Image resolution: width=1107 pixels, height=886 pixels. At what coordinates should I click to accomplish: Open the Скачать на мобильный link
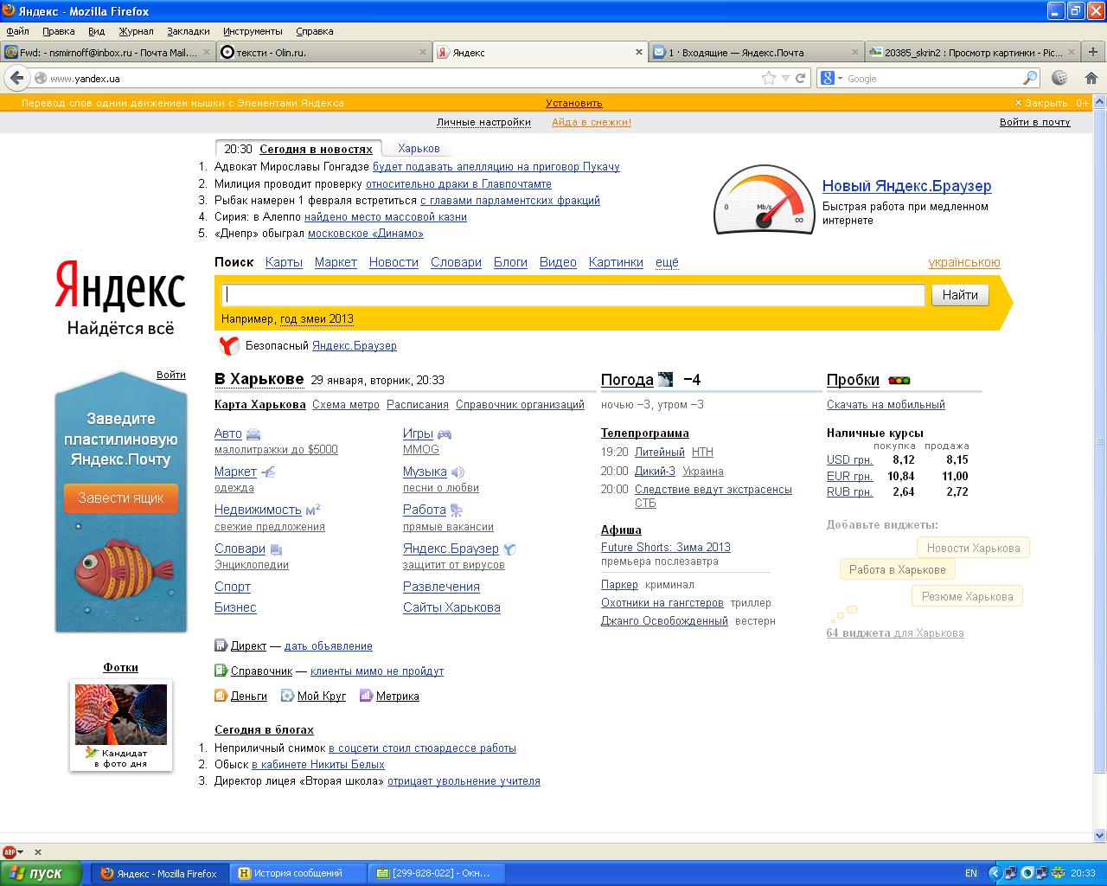[886, 404]
